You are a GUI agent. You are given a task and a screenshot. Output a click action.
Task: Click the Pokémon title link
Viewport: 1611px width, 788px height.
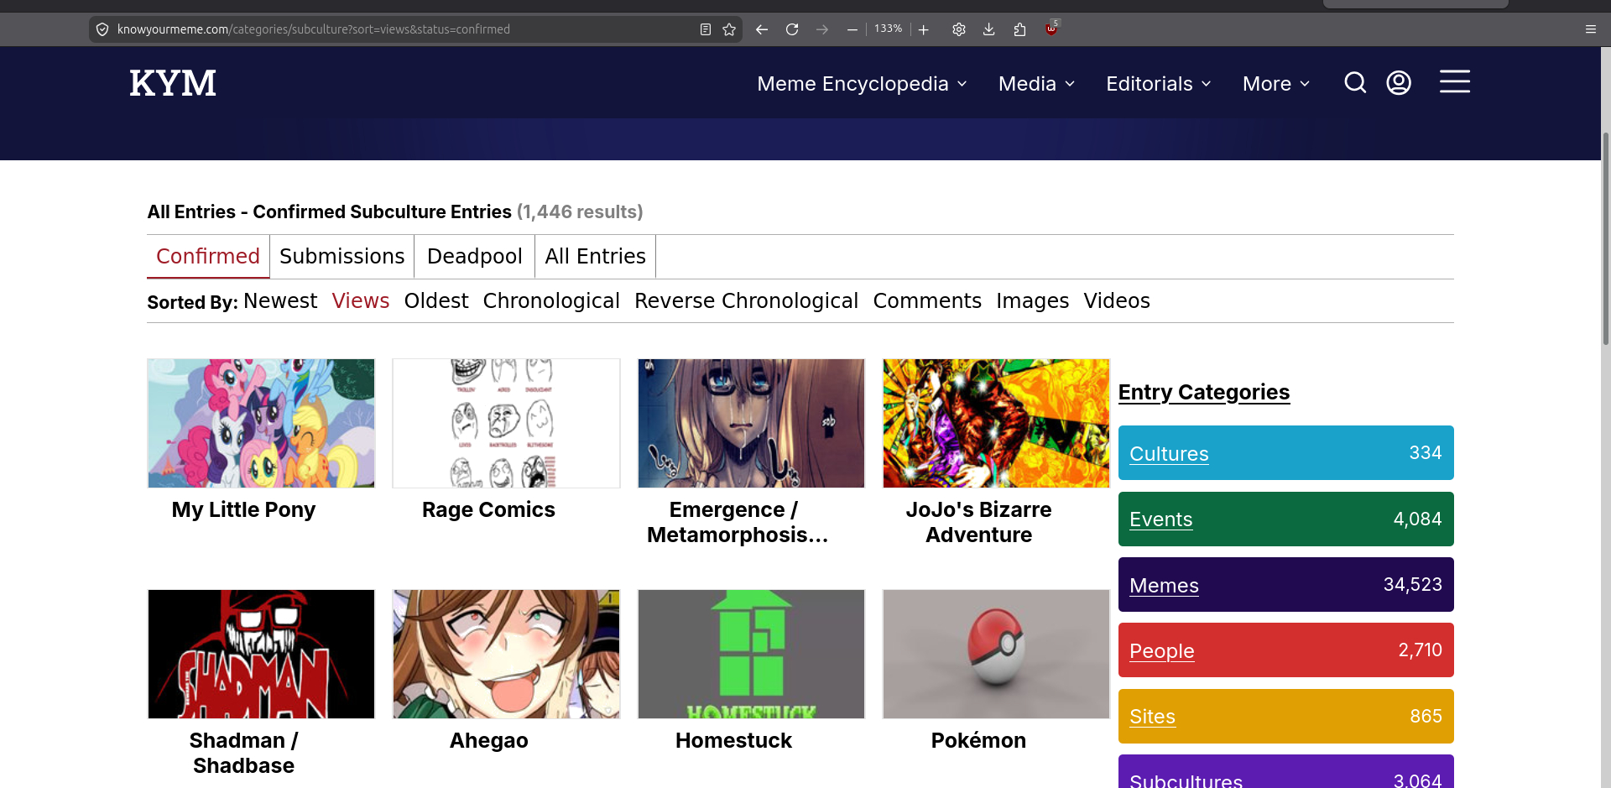point(978,740)
